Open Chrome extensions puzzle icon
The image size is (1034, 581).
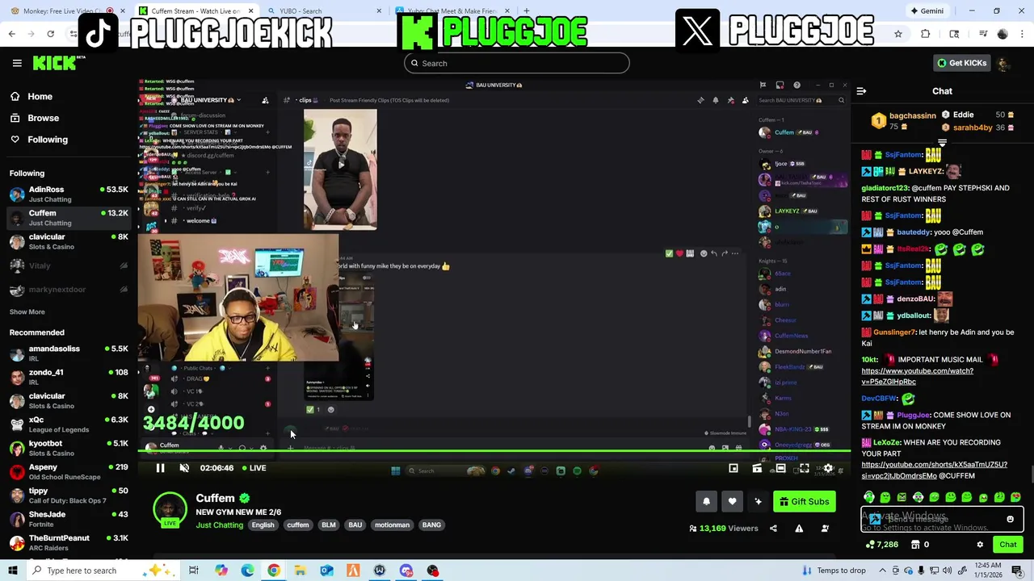click(x=926, y=34)
